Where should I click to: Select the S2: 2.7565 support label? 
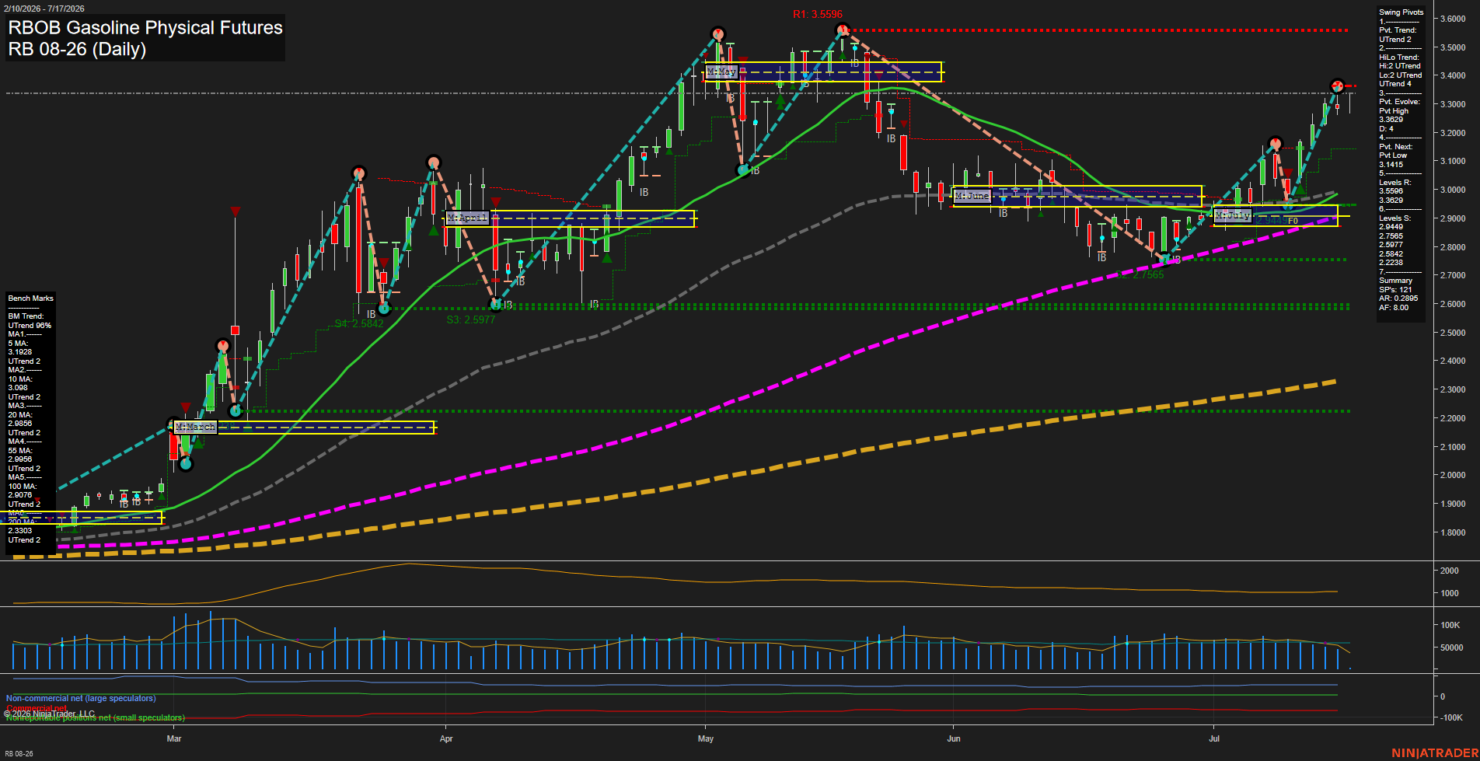tap(1140, 274)
